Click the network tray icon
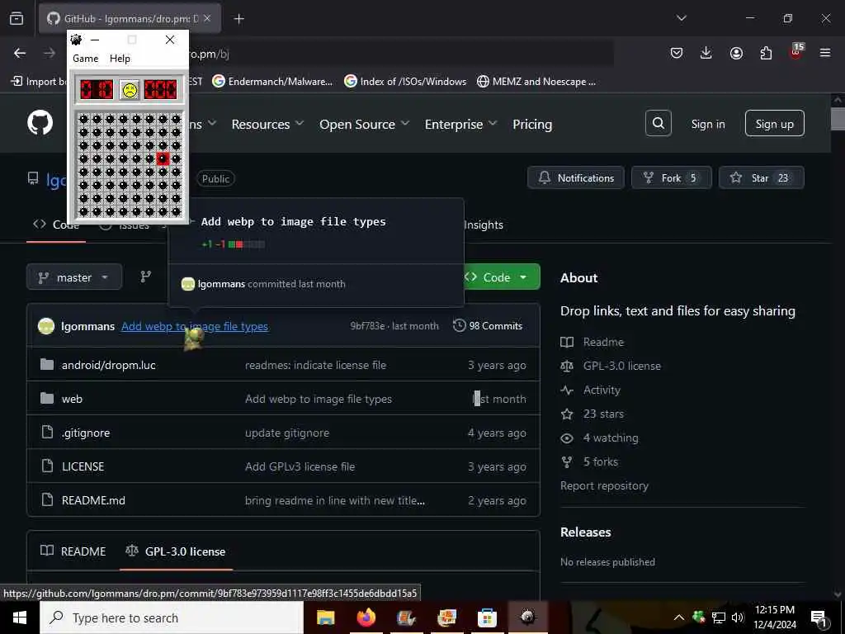845x634 pixels. pyautogui.click(x=719, y=617)
